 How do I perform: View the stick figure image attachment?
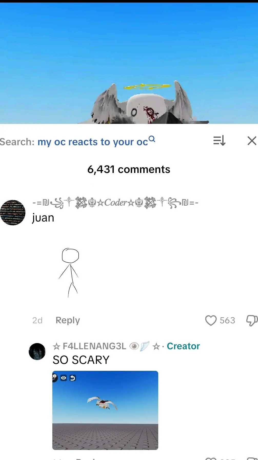click(x=69, y=273)
